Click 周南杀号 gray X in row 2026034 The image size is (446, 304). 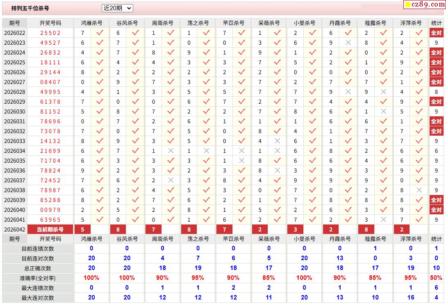coord(171,151)
